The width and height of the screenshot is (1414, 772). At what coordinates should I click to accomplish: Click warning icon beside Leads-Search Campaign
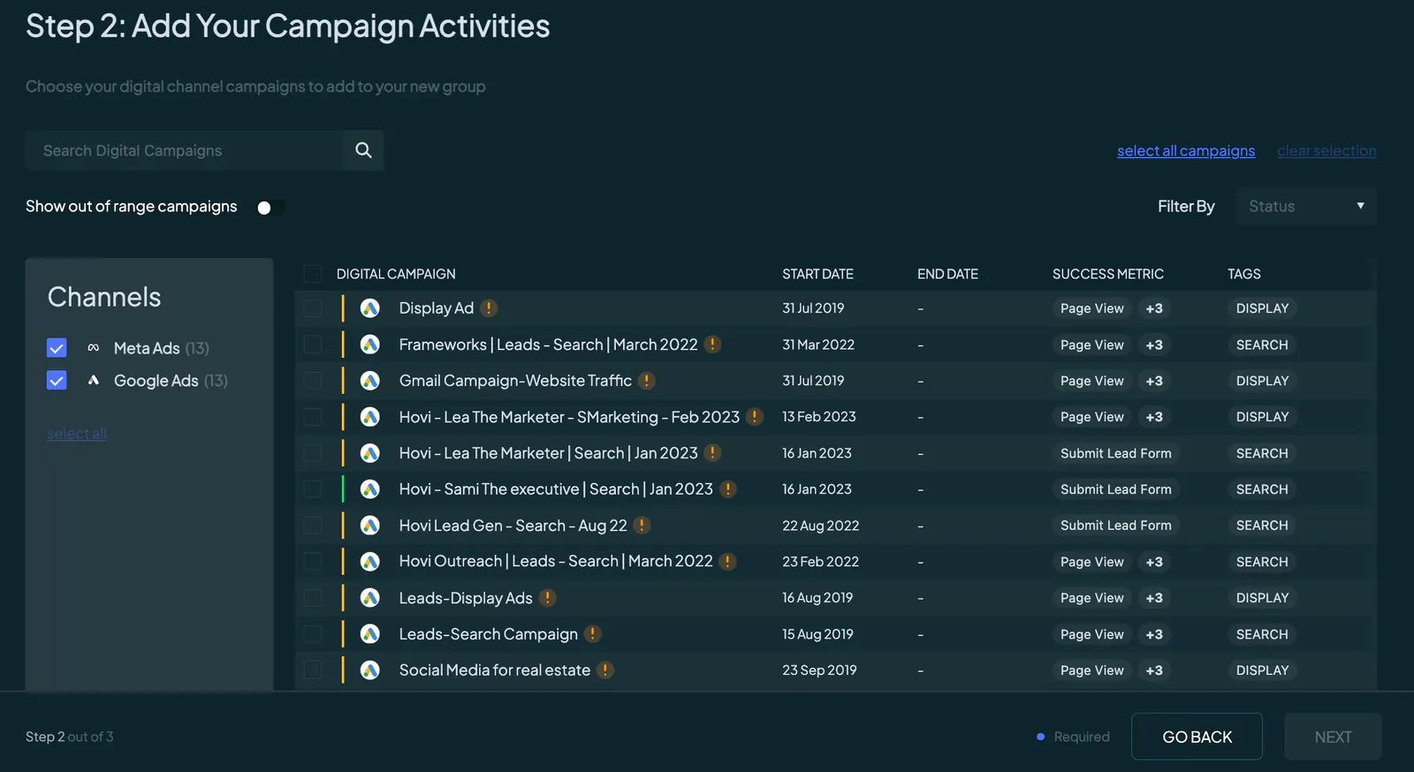[593, 634]
